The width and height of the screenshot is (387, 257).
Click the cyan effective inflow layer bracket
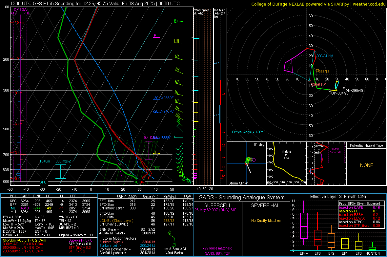pos(60,172)
